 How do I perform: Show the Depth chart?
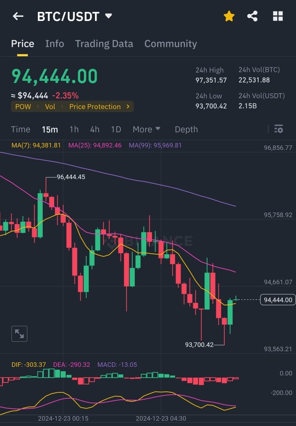click(x=186, y=129)
